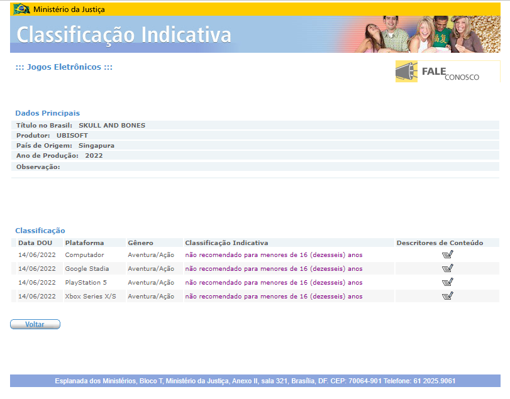Click the producer value UBISOFT
The image size is (510, 399).
point(72,136)
